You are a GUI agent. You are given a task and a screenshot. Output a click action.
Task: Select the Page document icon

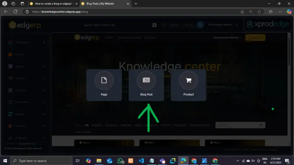pyautogui.click(x=104, y=80)
